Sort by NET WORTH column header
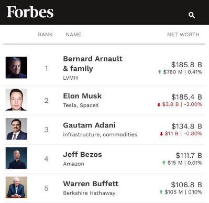The width and height of the screenshot is (209, 203). click(x=183, y=35)
